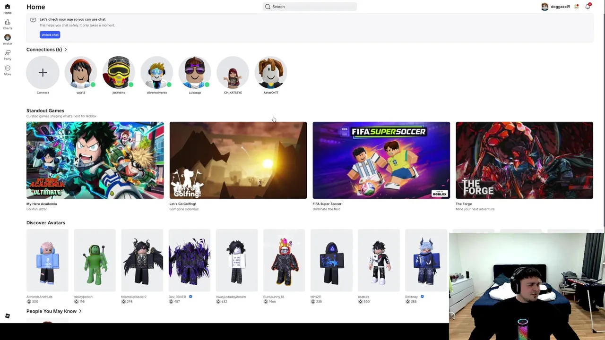
Task: Select the osatura avatar card
Action: click(379, 261)
